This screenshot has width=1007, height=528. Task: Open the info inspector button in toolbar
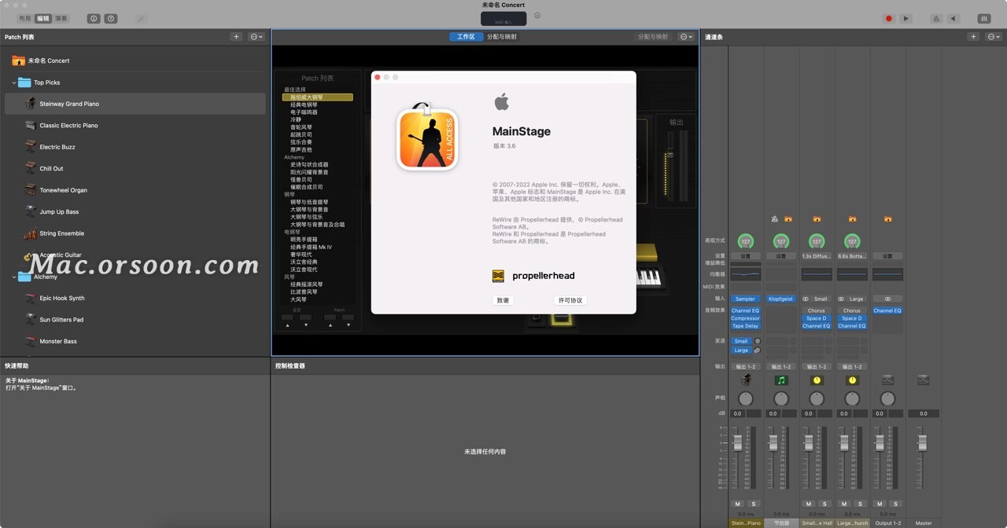(x=94, y=18)
